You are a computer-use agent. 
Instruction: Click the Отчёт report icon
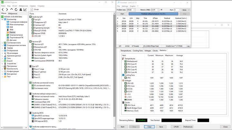tap(34, 10)
